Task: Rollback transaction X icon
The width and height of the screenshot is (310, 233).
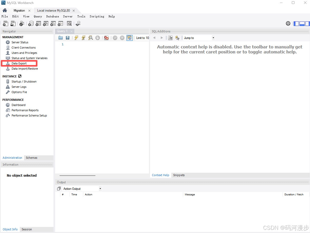Action: [122, 38]
